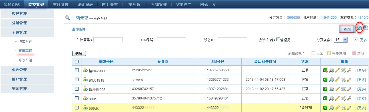Open the 分页条数 page size dropdown

pyautogui.click(x=341, y=40)
